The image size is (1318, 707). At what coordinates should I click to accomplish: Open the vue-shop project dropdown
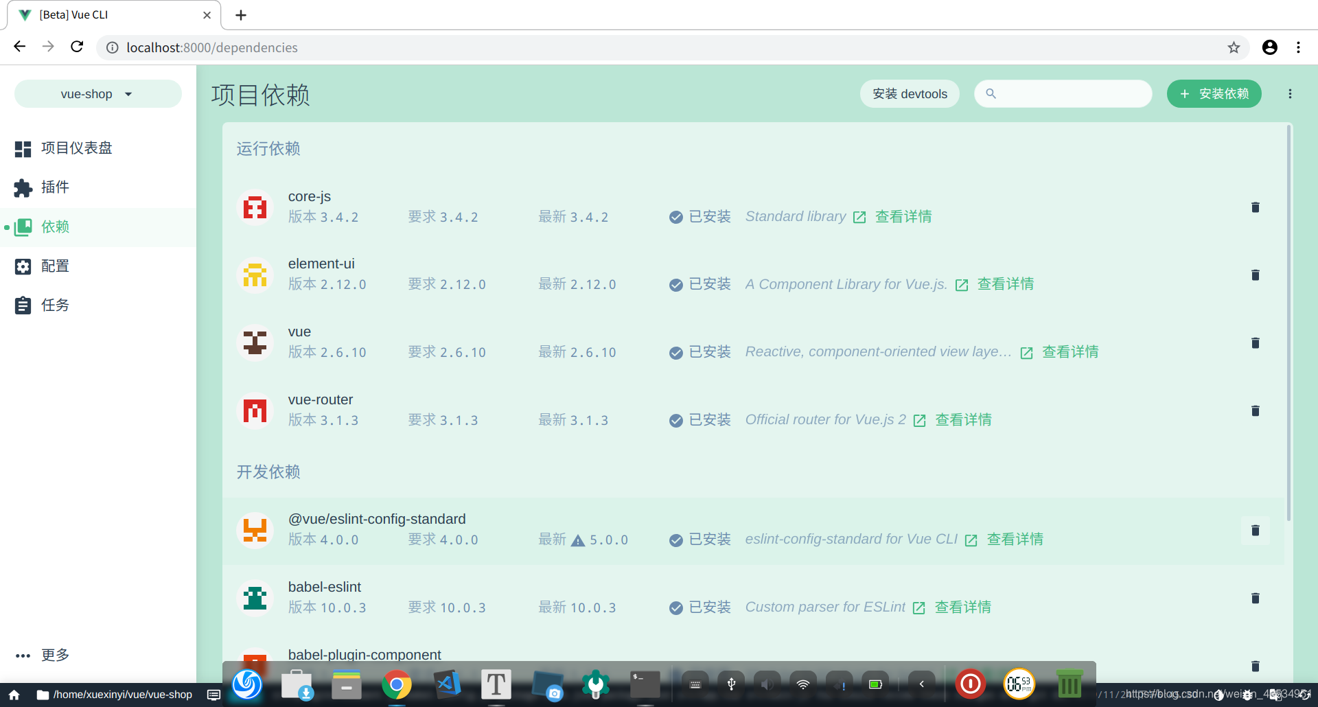click(98, 94)
